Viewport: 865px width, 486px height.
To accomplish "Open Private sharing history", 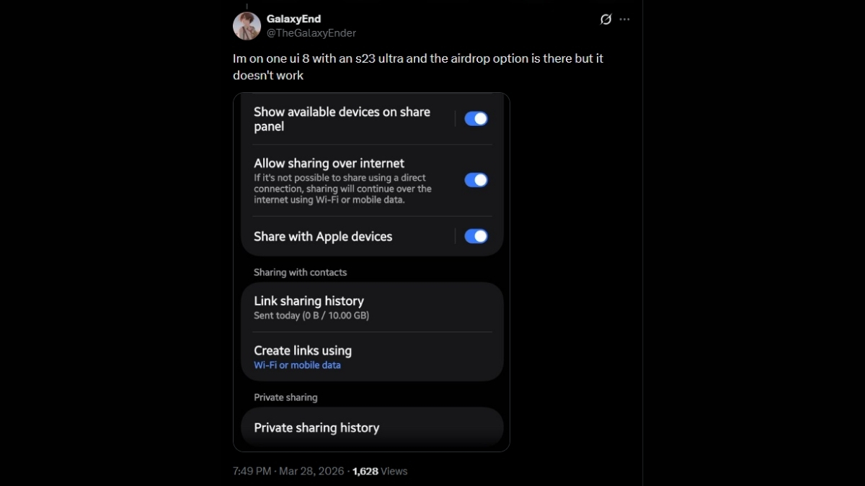I will (x=316, y=428).
